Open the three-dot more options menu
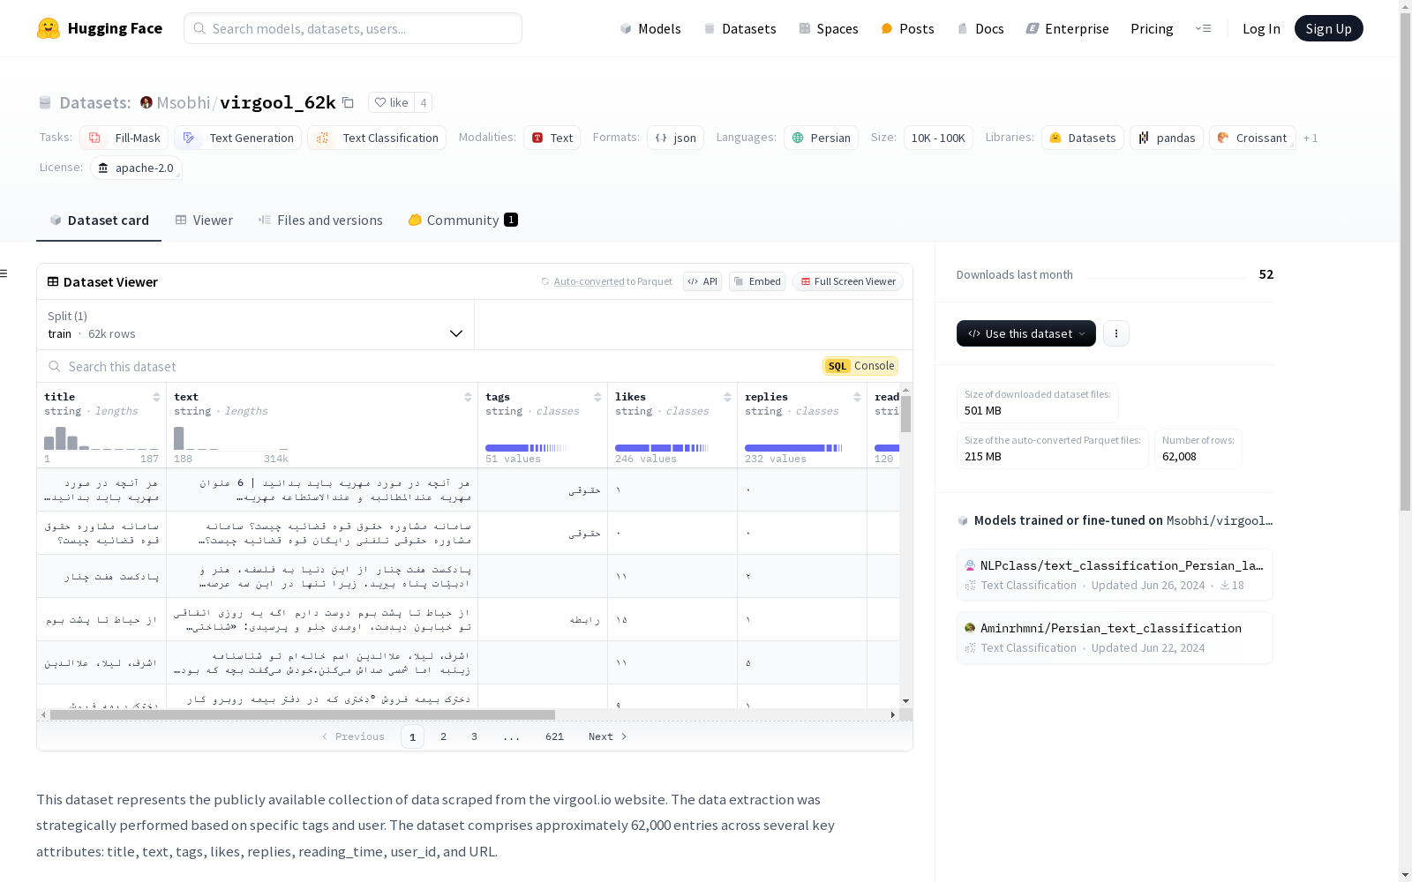This screenshot has width=1412, height=882. (x=1116, y=333)
